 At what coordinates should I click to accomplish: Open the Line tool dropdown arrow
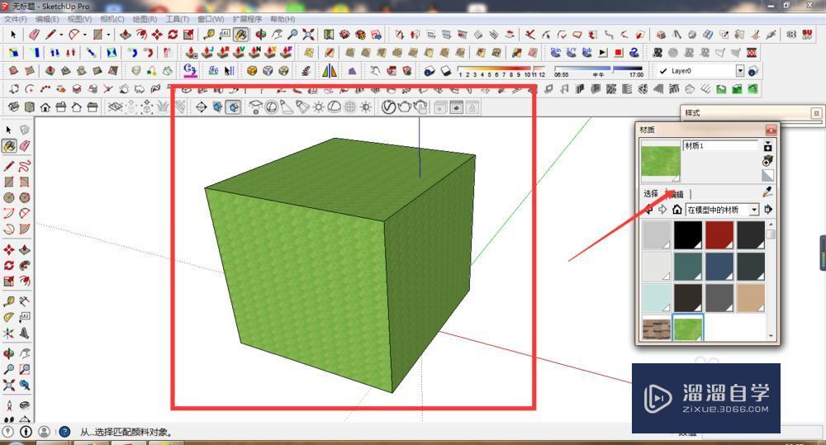60,35
